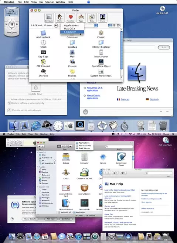
Task: Switch the Snow Leopard Finder to list view
Action: point(63,146)
